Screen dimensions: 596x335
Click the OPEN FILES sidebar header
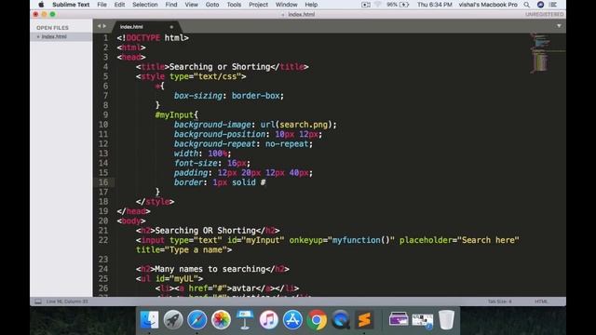pos(52,28)
